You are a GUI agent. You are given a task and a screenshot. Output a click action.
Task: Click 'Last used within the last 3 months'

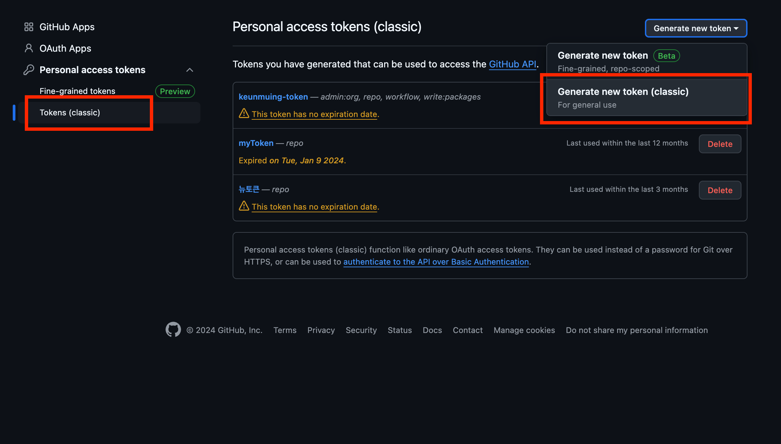(629, 189)
